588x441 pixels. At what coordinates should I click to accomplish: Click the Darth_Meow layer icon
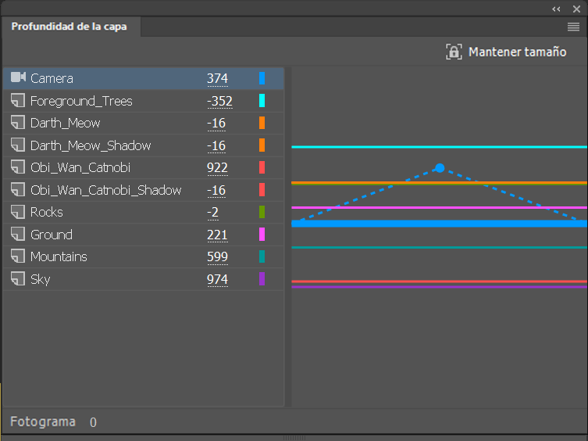click(x=18, y=123)
